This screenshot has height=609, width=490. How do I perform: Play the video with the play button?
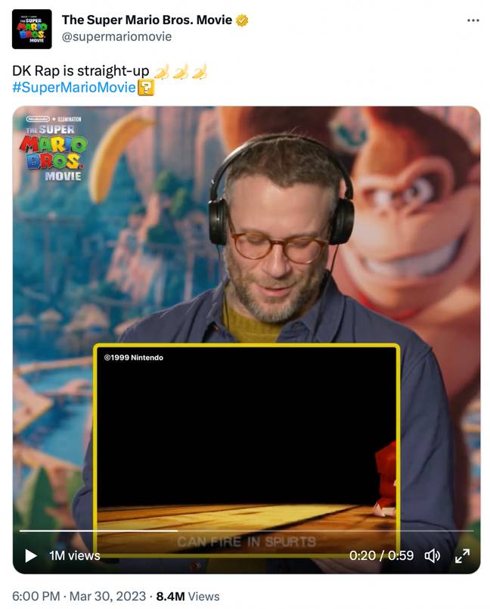[x=31, y=555]
